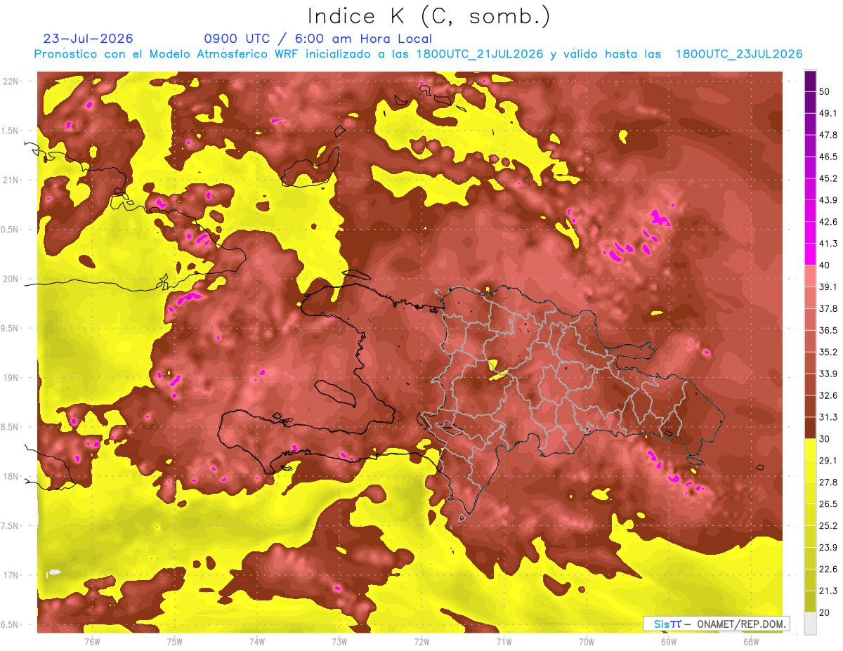Click colorbar label "39.1"
This screenshot has height=651, width=843.
click(x=828, y=287)
